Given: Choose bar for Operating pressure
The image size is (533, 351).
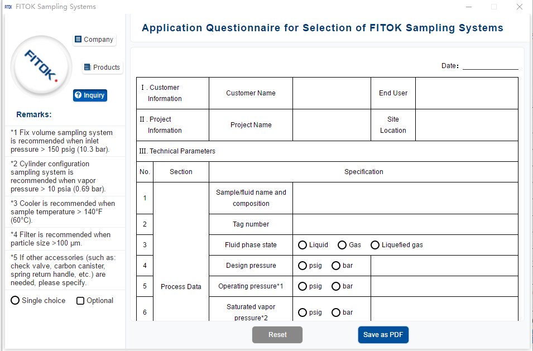Looking at the screenshot, I should 336,286.
